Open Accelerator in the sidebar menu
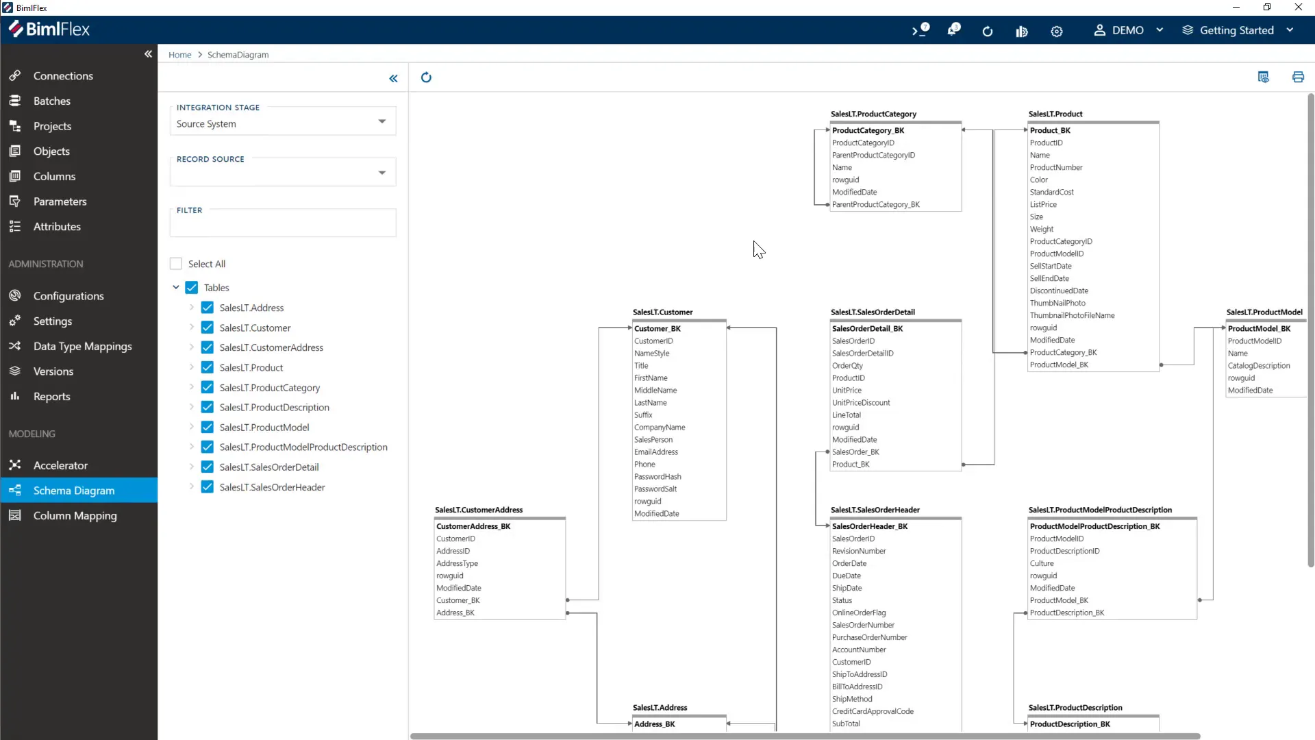The image size is (1315, 740). pyautogui.click(x=60, y=465)
